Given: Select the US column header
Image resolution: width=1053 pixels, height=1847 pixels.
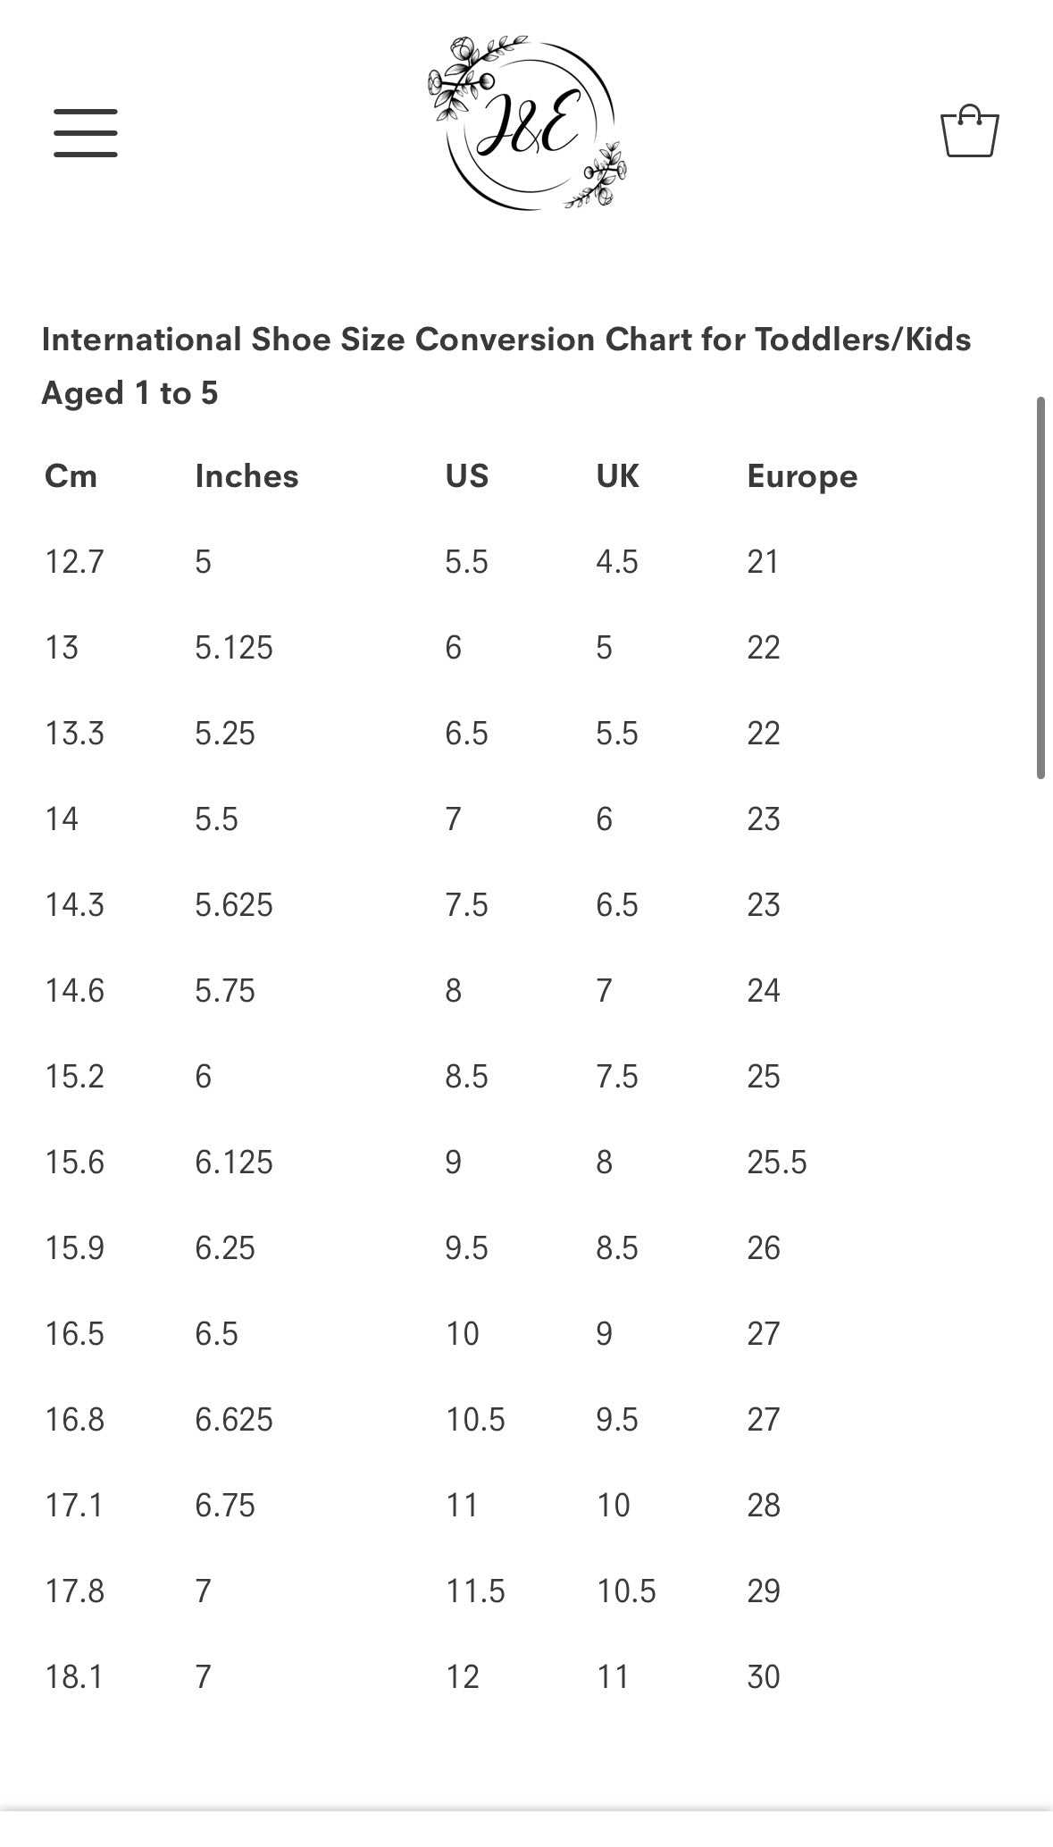Looking at the screenshot, I should pyautogui.click(x=467, y=476).
